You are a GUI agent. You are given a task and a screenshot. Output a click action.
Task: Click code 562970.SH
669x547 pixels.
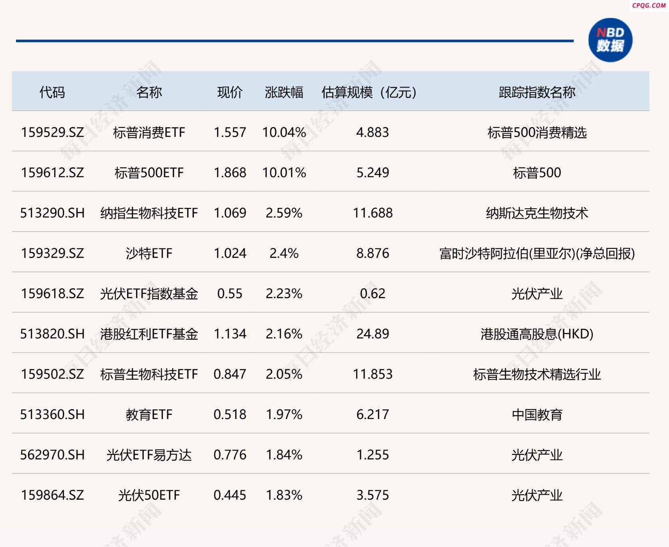tap(52, 455)
